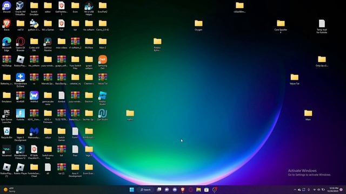Image resolution: width=346 pixels, height=194 pixels.
Task: Select the Epic Games Launcher shortcut
Action: (6, 116)
